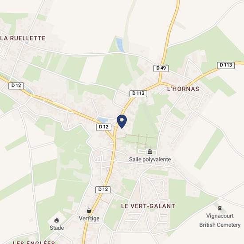Click the Stade text label
Viewport: 244px width, 244px height.
pyautogui.click(x=57, y=228)
